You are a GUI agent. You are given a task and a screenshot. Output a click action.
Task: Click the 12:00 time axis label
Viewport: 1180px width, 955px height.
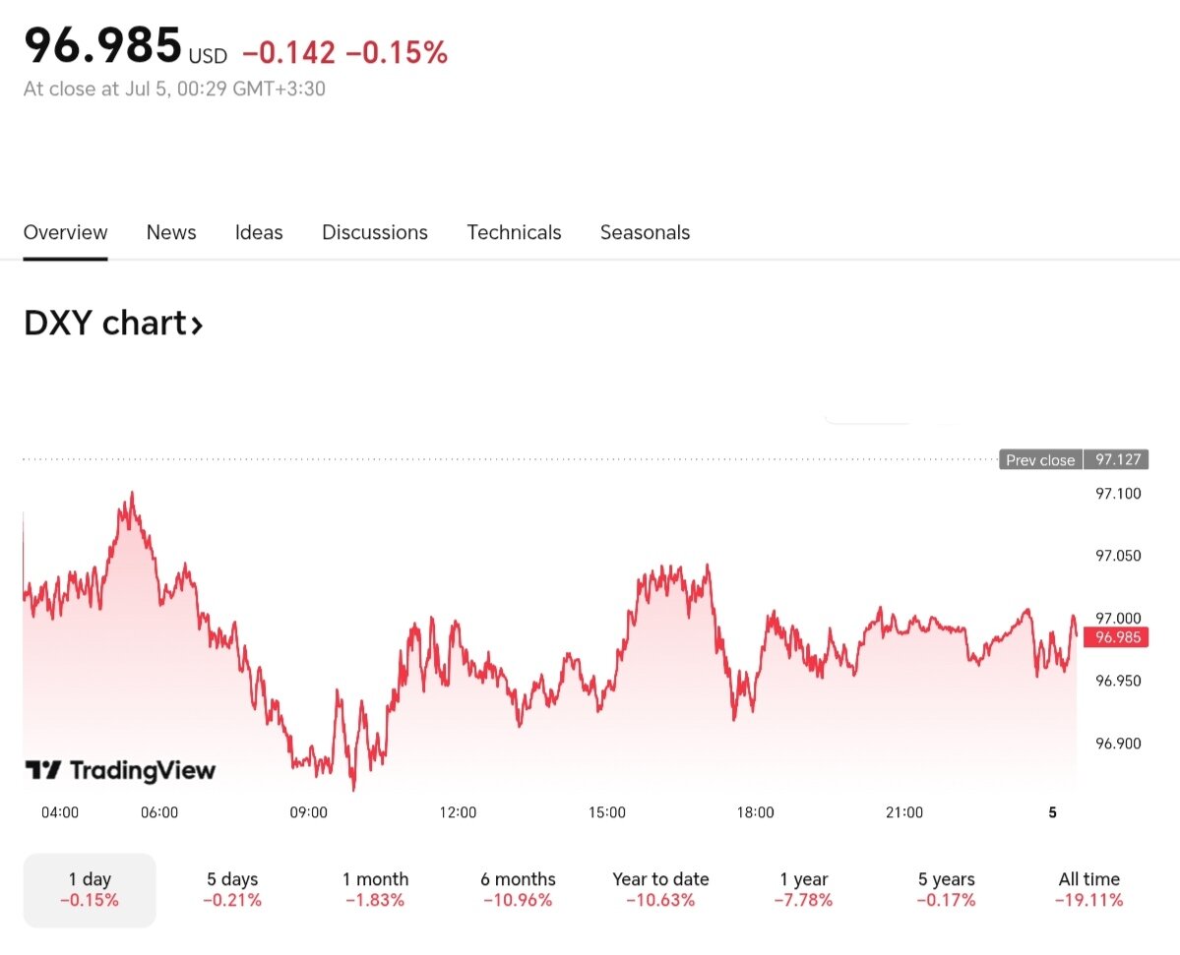click(x=458, y=812)
